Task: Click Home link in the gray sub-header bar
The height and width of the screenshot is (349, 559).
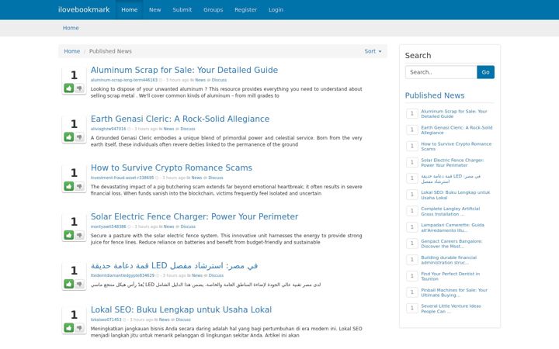Action: point(71,28)
